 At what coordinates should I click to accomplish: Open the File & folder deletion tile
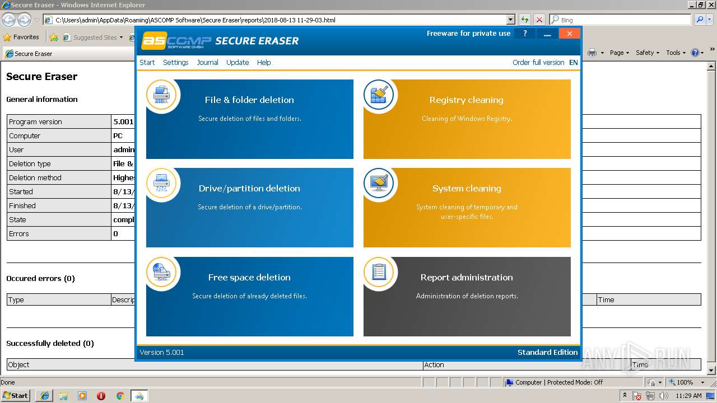click(x=250, y=119)
